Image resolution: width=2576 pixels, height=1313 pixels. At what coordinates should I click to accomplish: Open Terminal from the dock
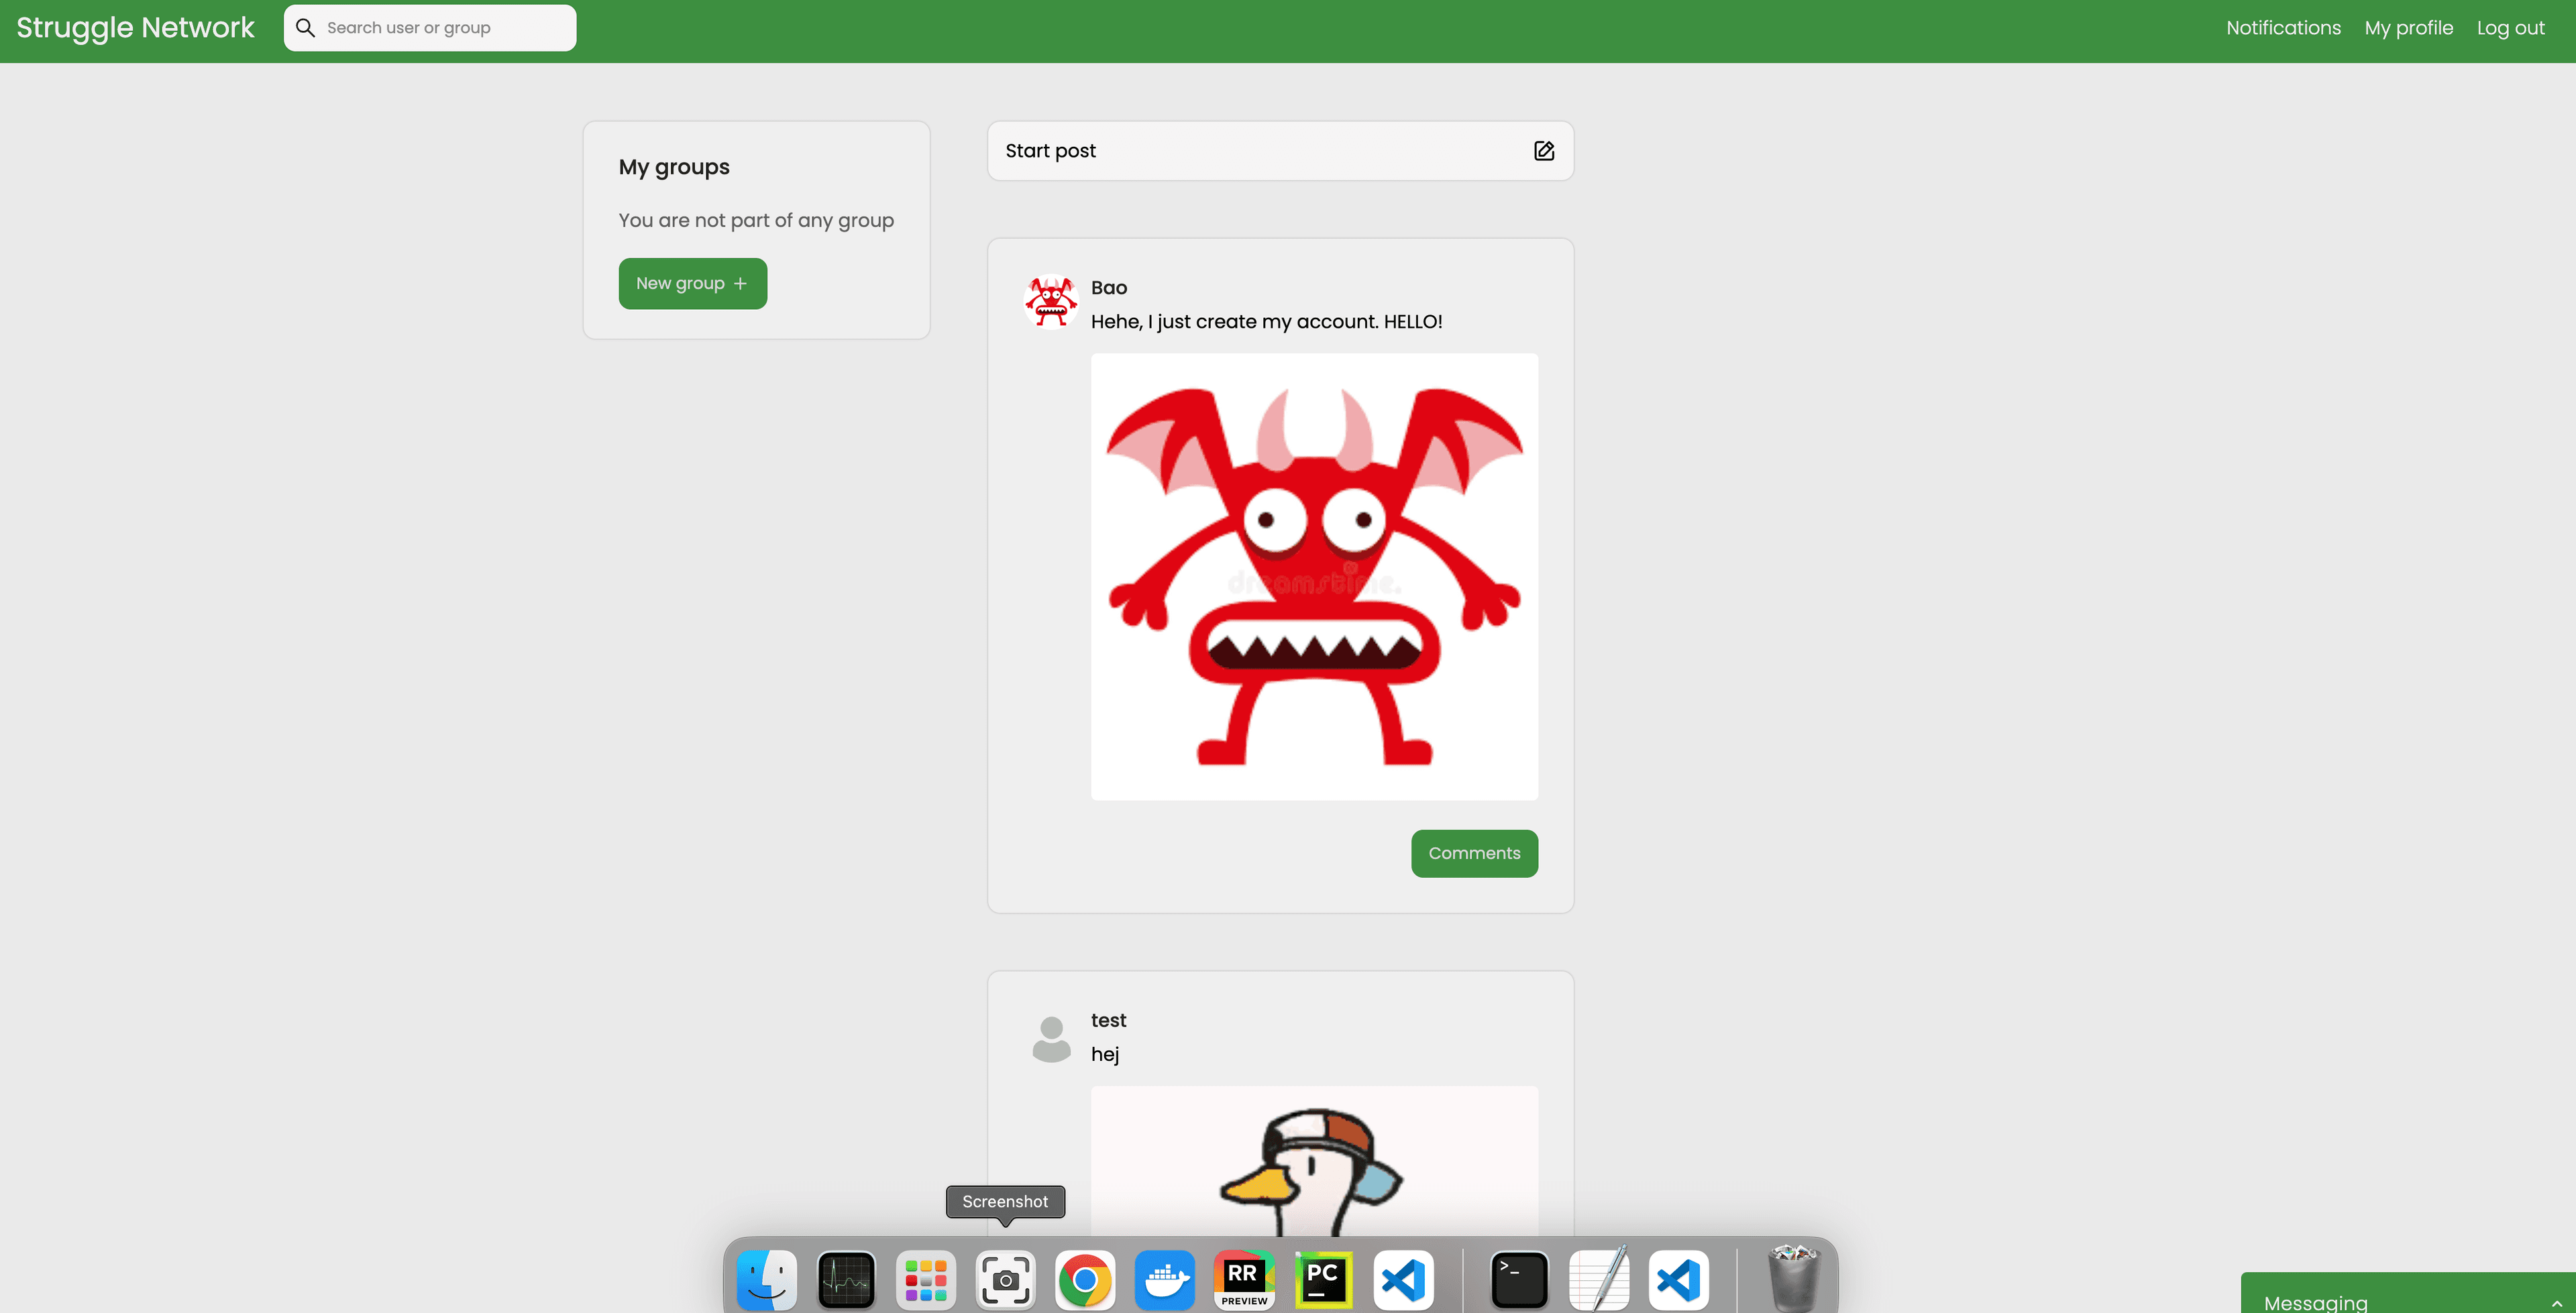click(x=1519, y=1279)
